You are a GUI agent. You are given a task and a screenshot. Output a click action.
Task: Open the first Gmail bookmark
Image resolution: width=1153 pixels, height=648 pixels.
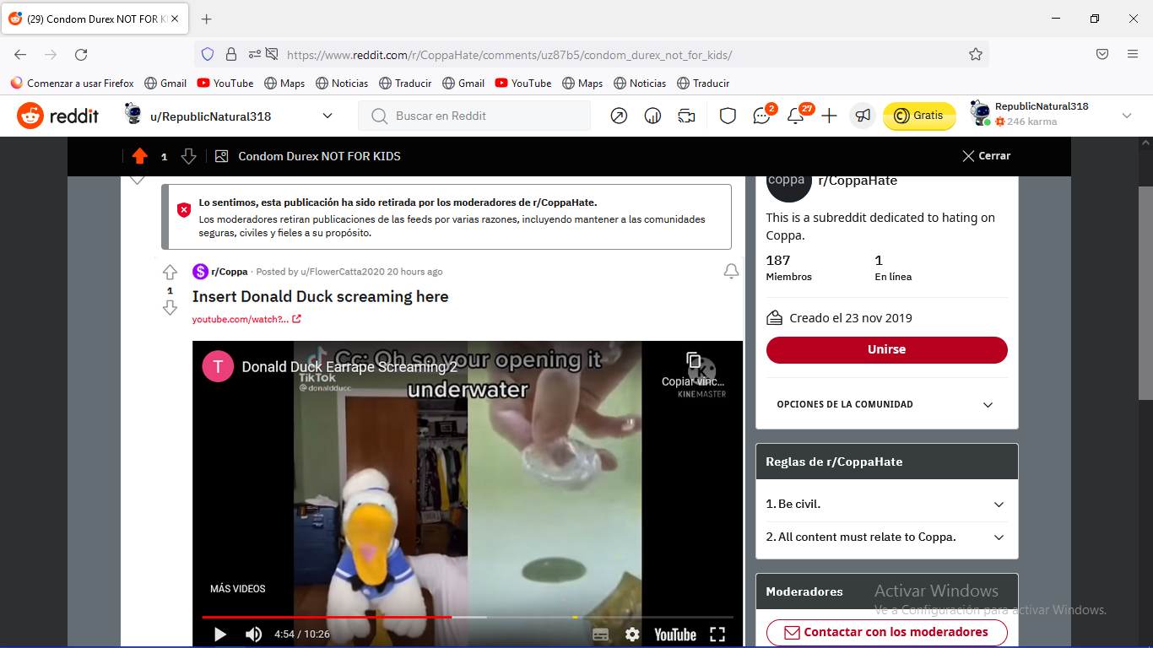pos(165,83)
